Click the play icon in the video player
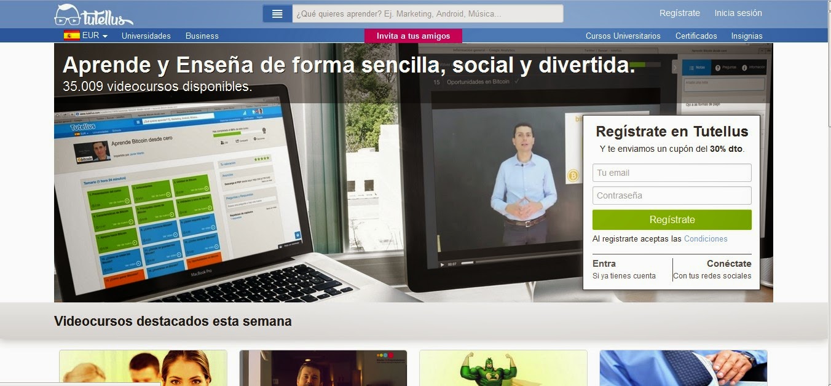 click(x=441, y=264)
